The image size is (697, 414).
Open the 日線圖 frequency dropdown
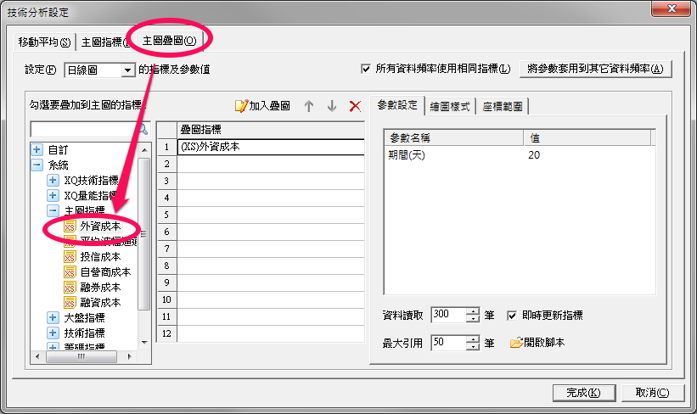coord(128,70)
